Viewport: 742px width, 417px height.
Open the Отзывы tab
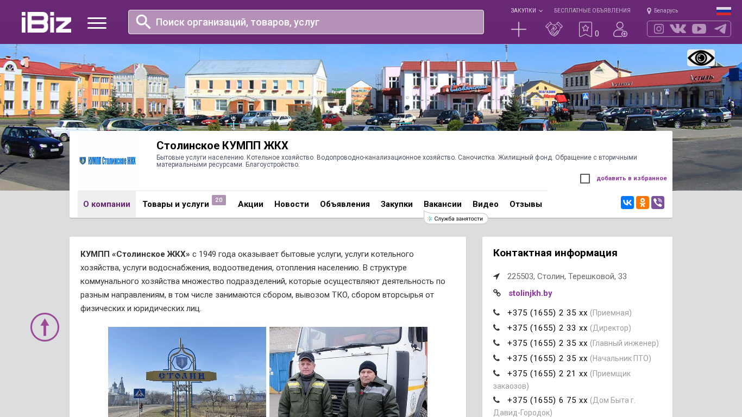526,204
